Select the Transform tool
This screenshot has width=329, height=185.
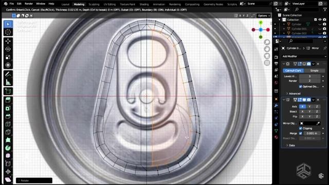coord(8,65)
